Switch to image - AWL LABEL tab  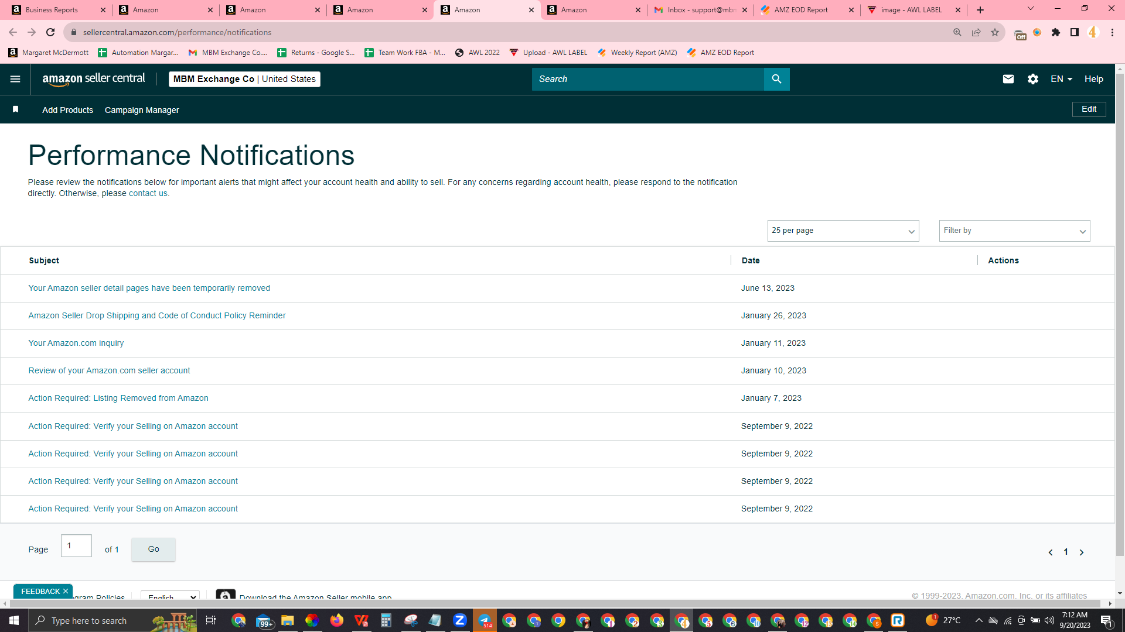coord(914,10)
